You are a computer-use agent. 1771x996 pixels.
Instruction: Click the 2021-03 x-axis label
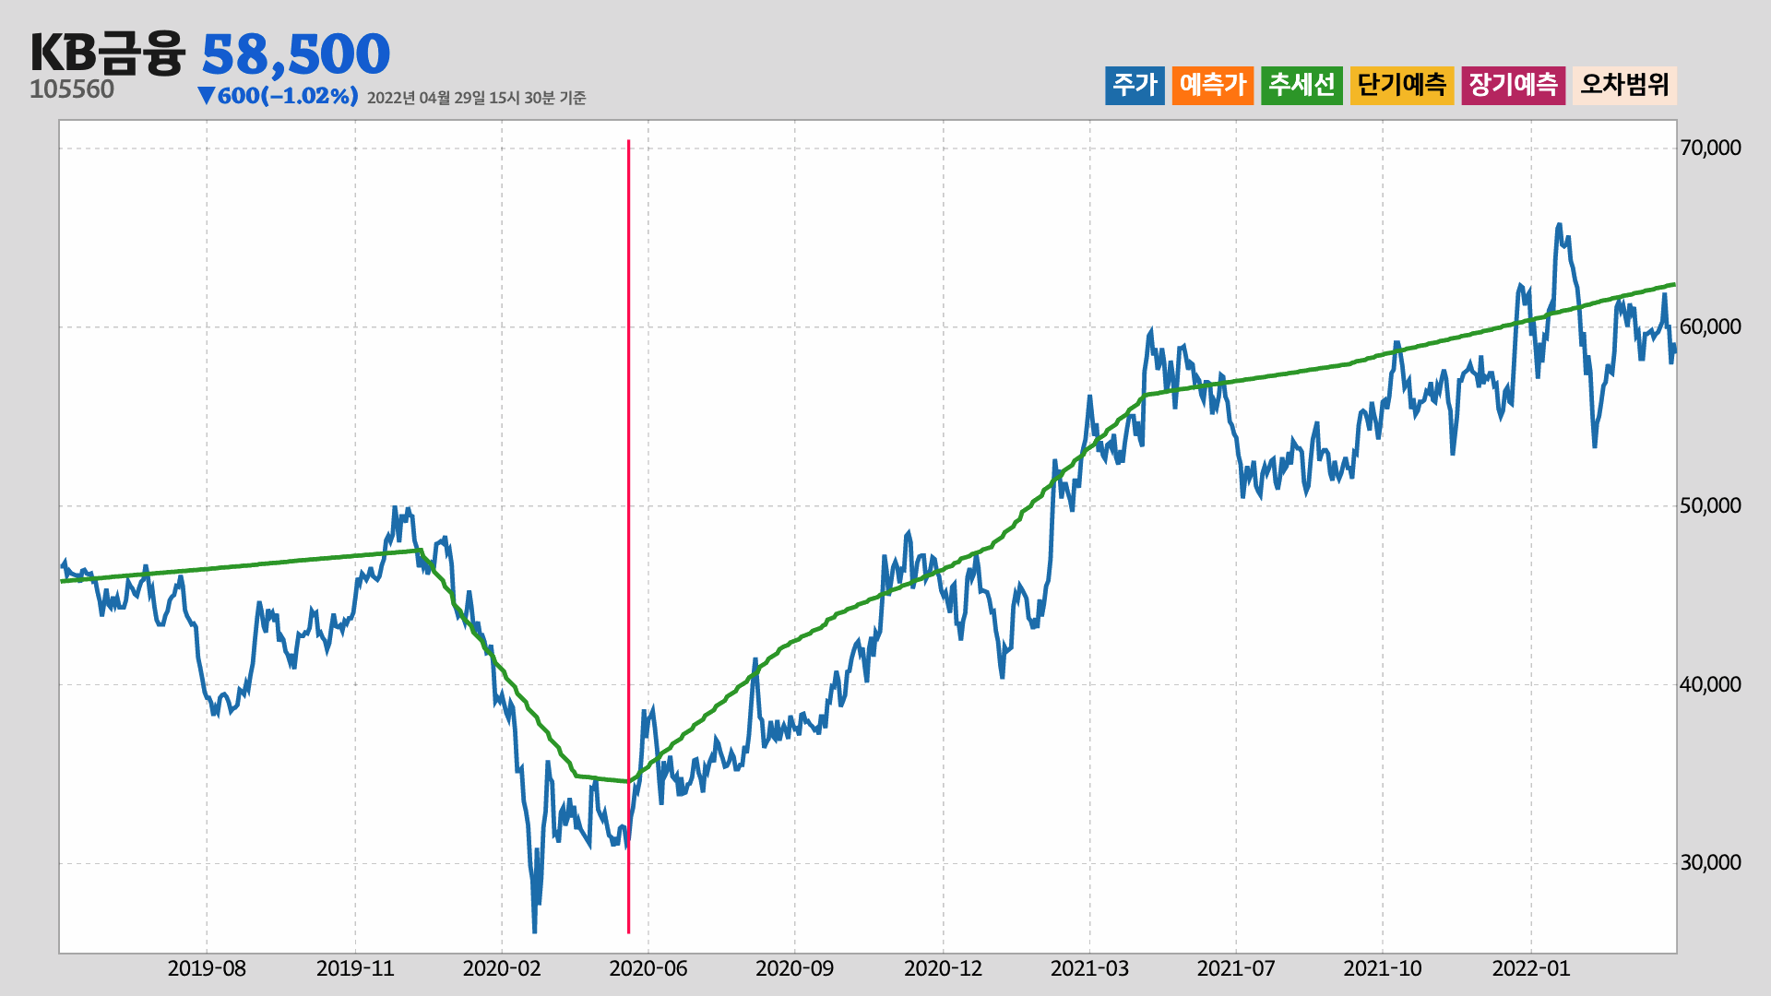1089,968
